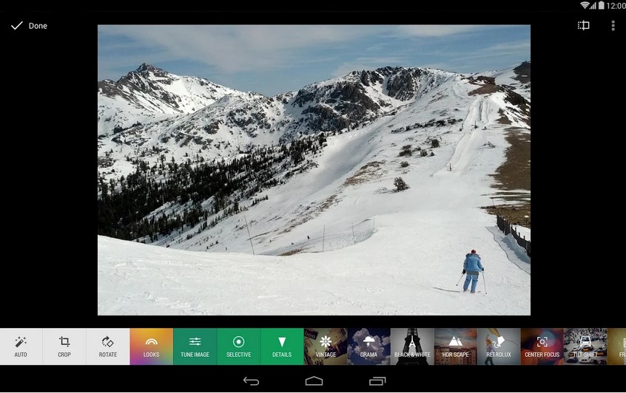This screenshot has width=626, height=393.
Task: Open the Tune Image adjustments
Action: (x=195, y=346)
